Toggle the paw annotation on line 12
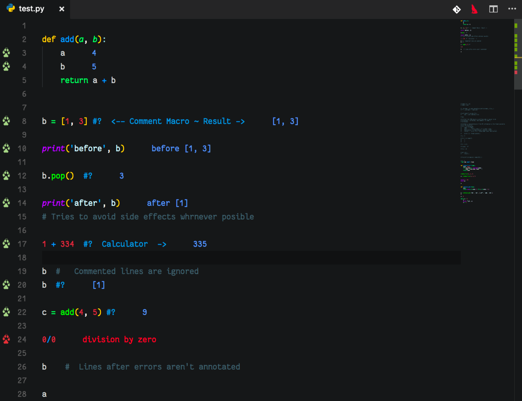The width and height of the screenshot is (522, 401). tap(6, 175)
